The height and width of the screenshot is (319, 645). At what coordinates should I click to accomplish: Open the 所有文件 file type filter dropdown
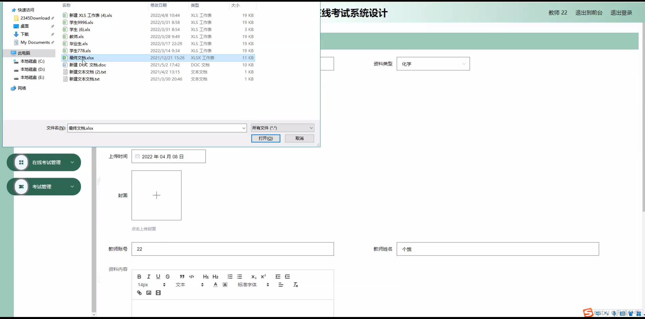tap(282, 128)
